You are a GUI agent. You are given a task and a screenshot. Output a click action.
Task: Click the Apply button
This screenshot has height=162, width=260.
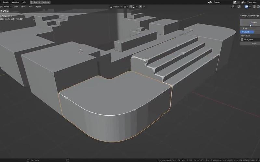pos(250,44)
